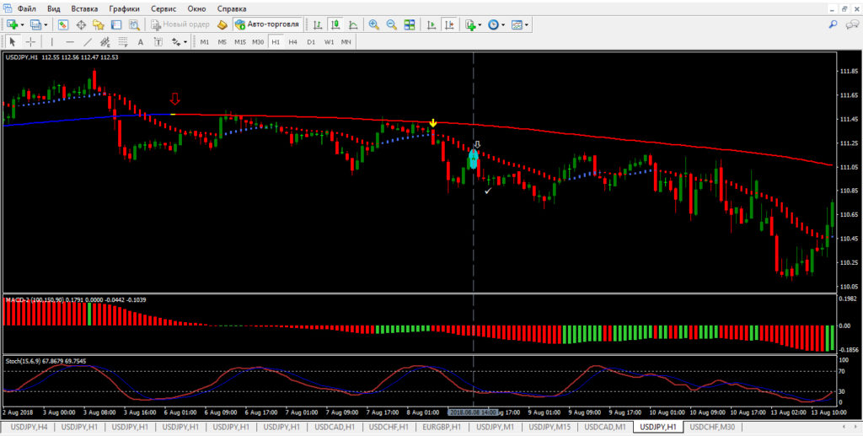Viewport: 863px width, 436px height.
Task: Open the Сервис menu
Action: click(163, 8)
